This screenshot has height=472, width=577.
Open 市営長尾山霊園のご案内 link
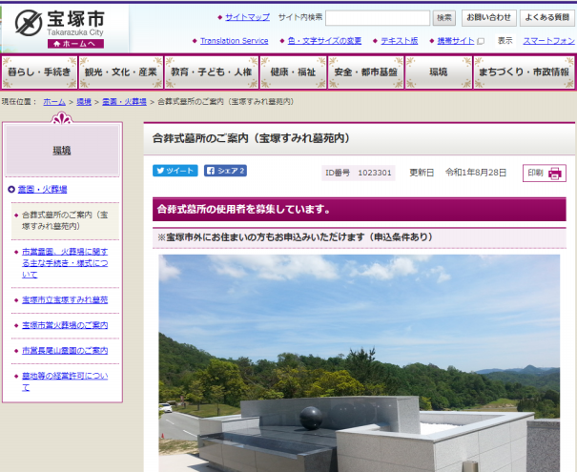[65, 351]
